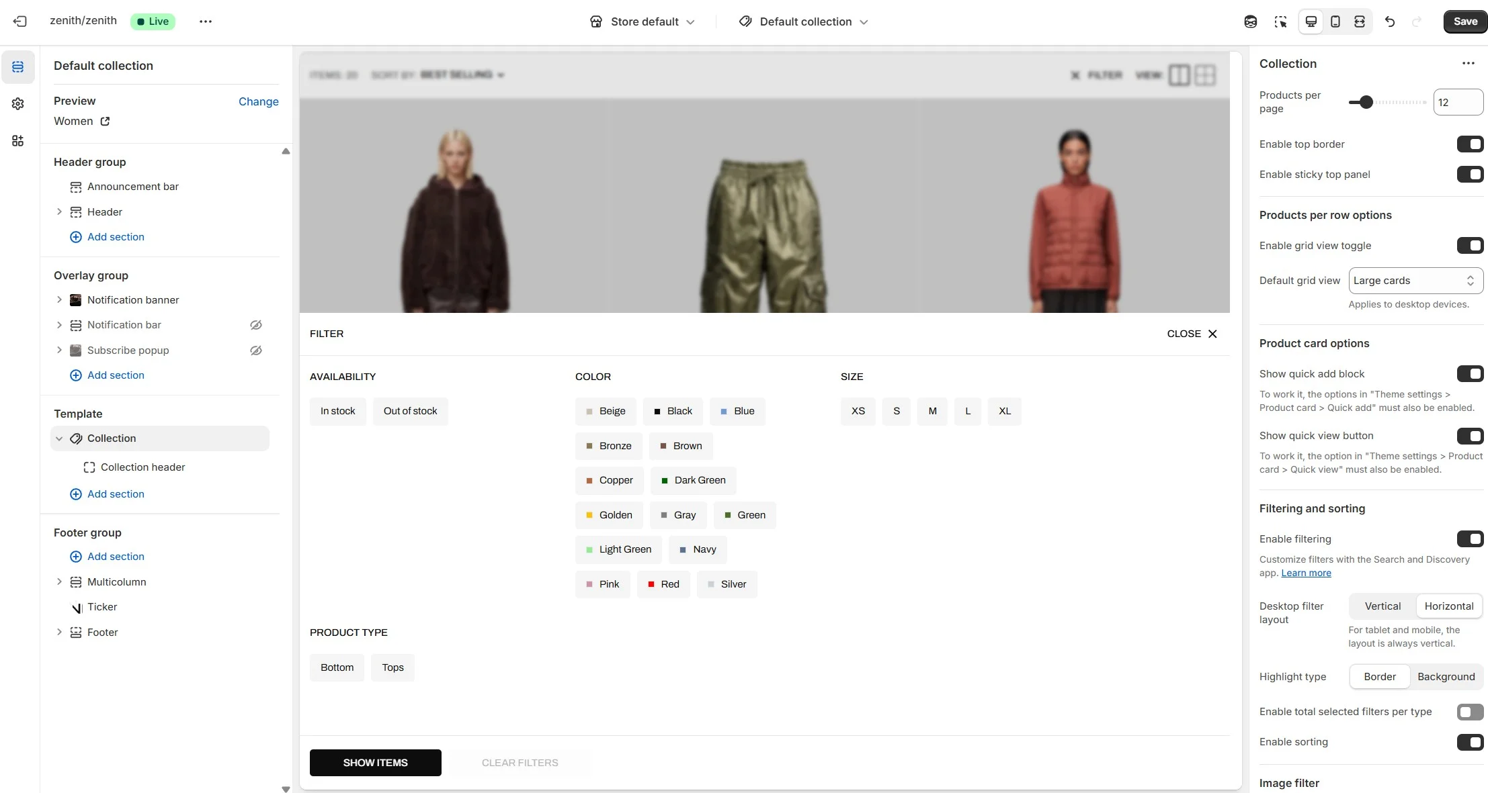Choose Background highlight type
This screenshot has height=793, width=1488.
pos(1446,677)
